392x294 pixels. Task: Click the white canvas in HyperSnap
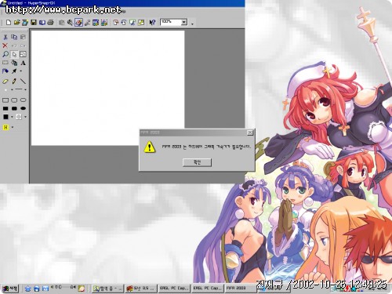(107, 88)
